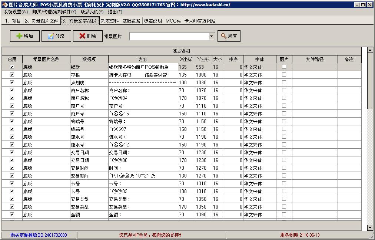This screenshot has height=240, width=375.
Task: Switch to the 2、背景图片文件 tab
Action: tap(42, 21)
